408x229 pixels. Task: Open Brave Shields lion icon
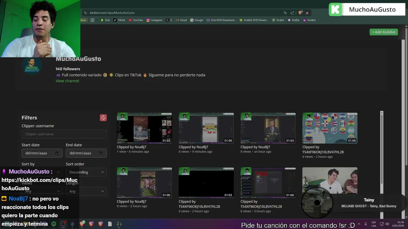pyautogui.click(x=300, y=13)
